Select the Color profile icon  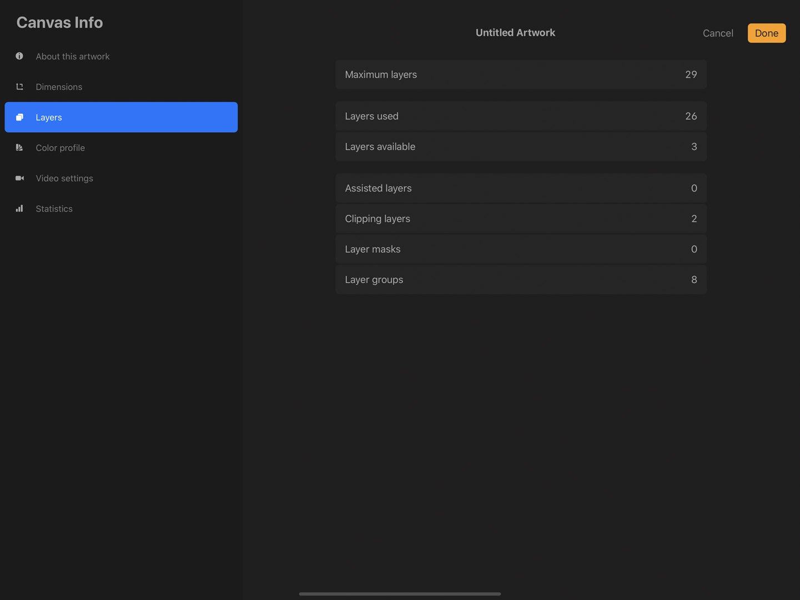point(19,147)
